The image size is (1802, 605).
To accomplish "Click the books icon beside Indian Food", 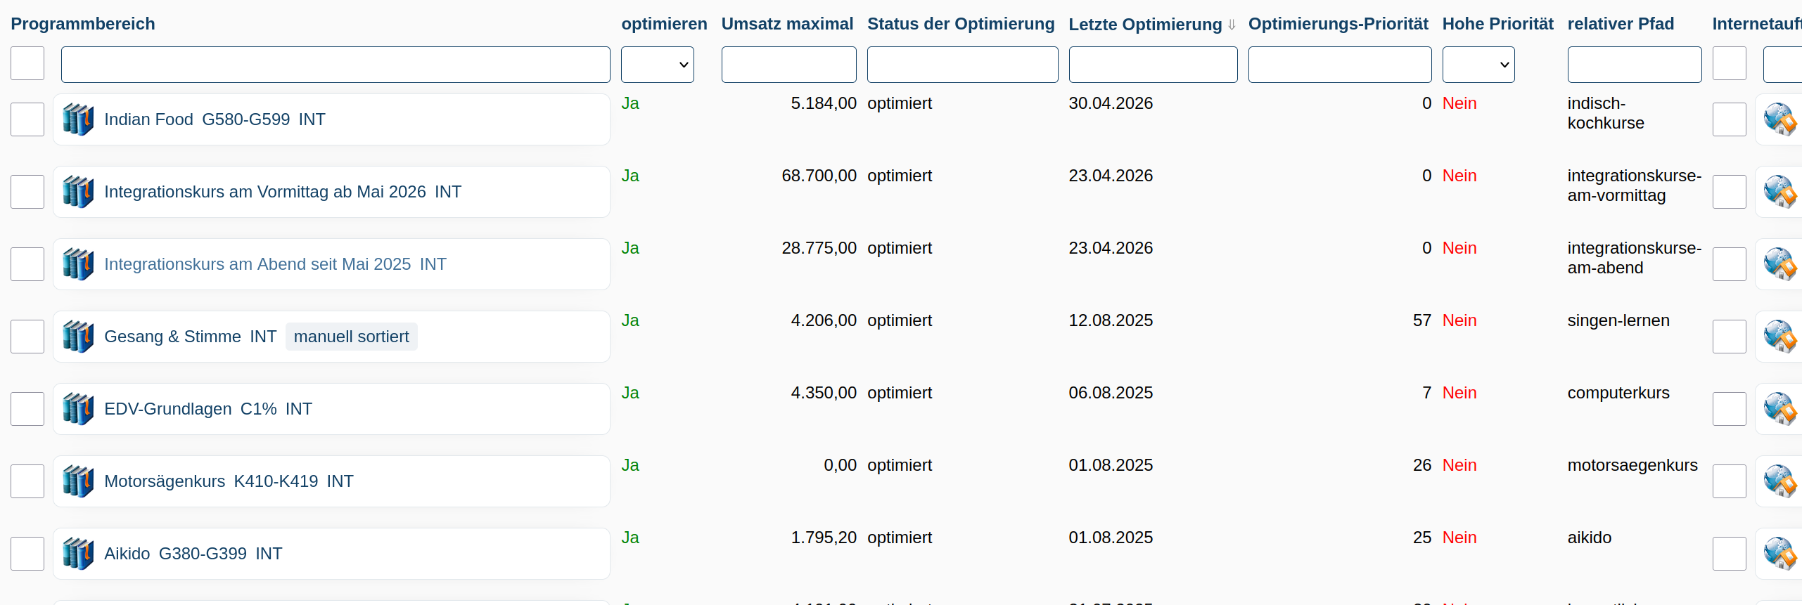I will point(78,119).
